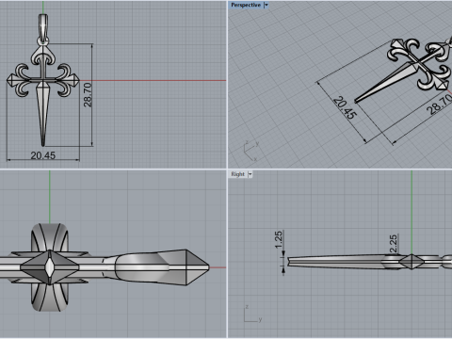Click the axis indicator in Perspective viewport
The width and height of the screenshot is (452, 339).
tap(251, 152)
